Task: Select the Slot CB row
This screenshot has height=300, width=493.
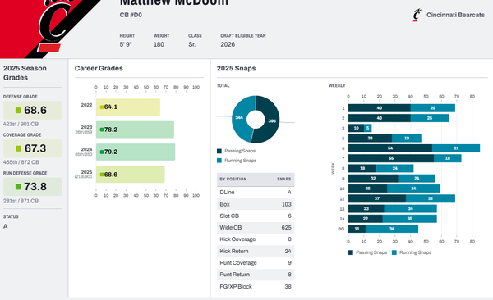Action: [256, 216]
